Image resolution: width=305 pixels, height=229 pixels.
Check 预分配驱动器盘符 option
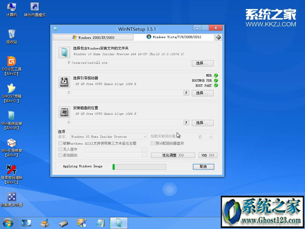152,143
